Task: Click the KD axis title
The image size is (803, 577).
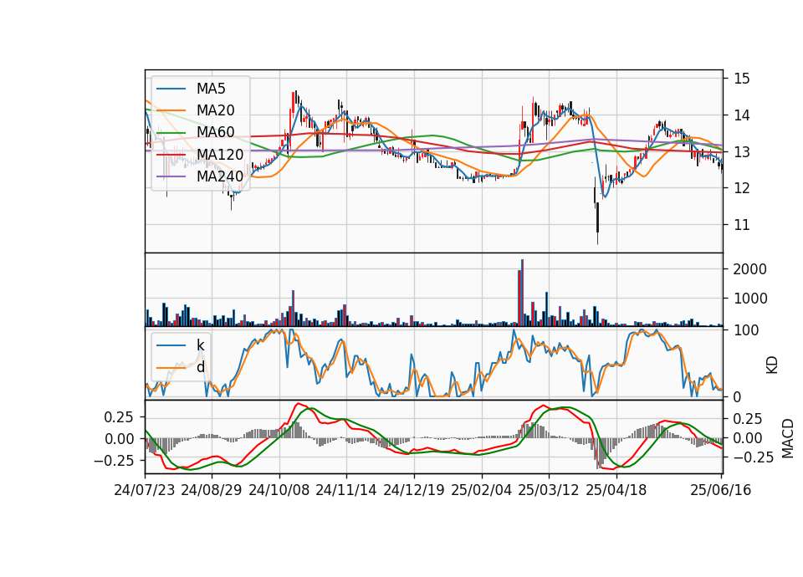Action: click(772, 365)
